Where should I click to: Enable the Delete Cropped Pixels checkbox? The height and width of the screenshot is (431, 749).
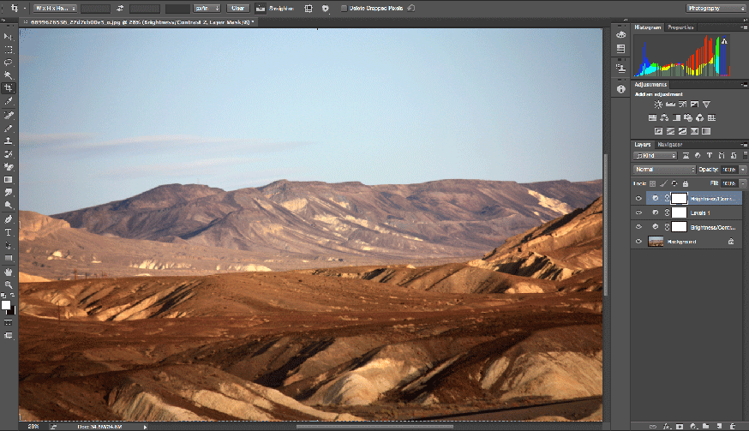coord(345,8)
